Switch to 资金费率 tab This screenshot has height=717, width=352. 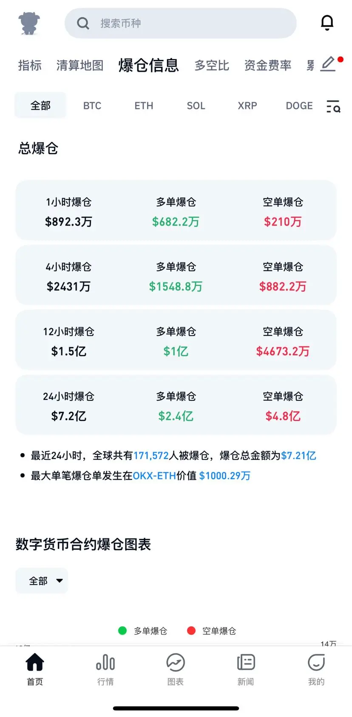click(268, 65)
